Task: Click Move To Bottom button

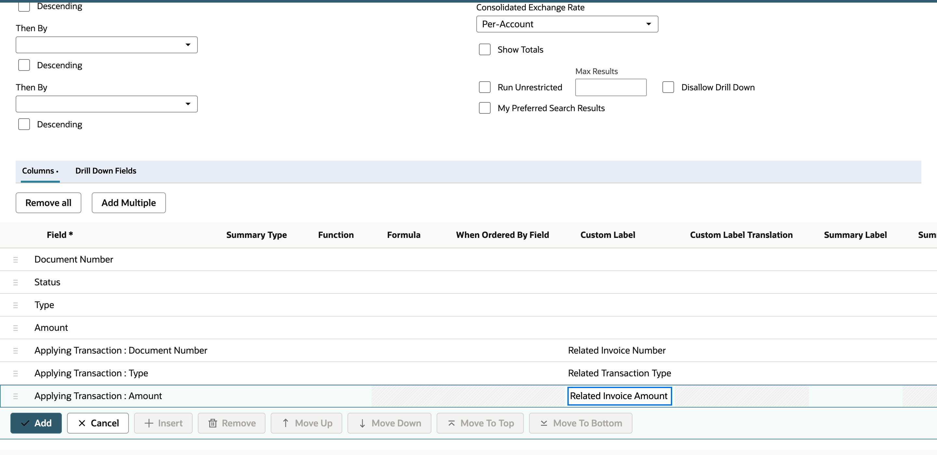Action: point(580,423)
